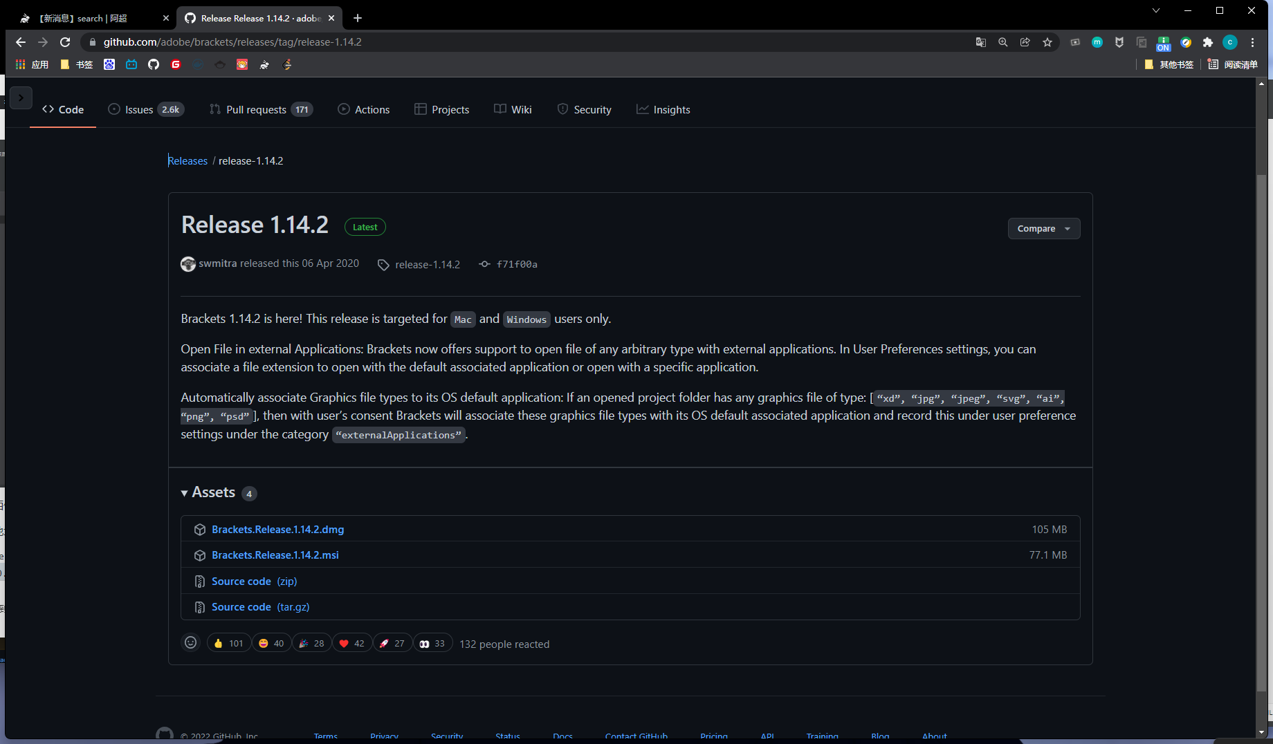Viewport: 1273px width, 744px height.
Task: Open the Wiki tab
Action: coord(513,109)
